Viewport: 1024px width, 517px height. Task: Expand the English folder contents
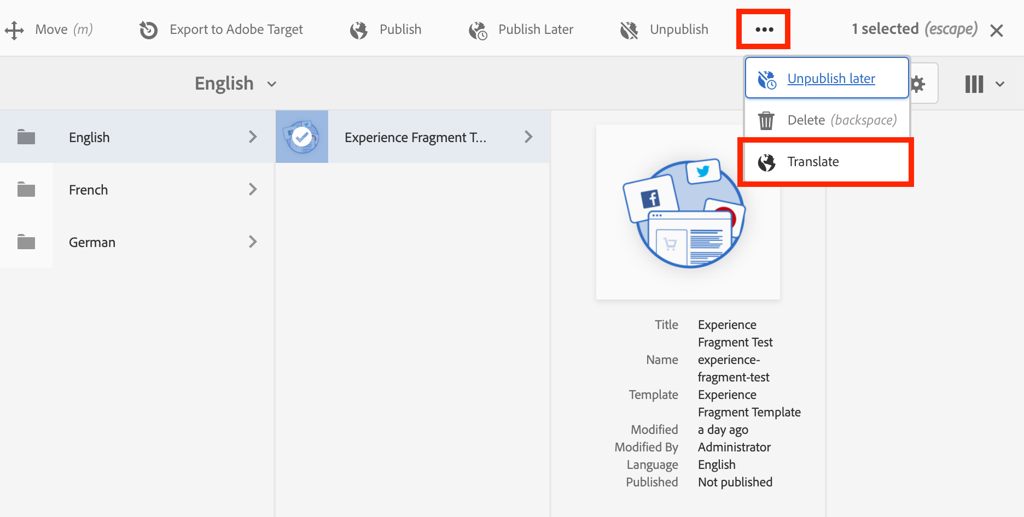tap(253, 137)
